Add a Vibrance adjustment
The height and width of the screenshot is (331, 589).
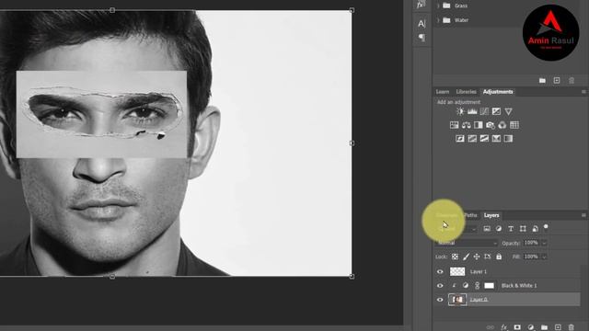click(x=508, y=111)
